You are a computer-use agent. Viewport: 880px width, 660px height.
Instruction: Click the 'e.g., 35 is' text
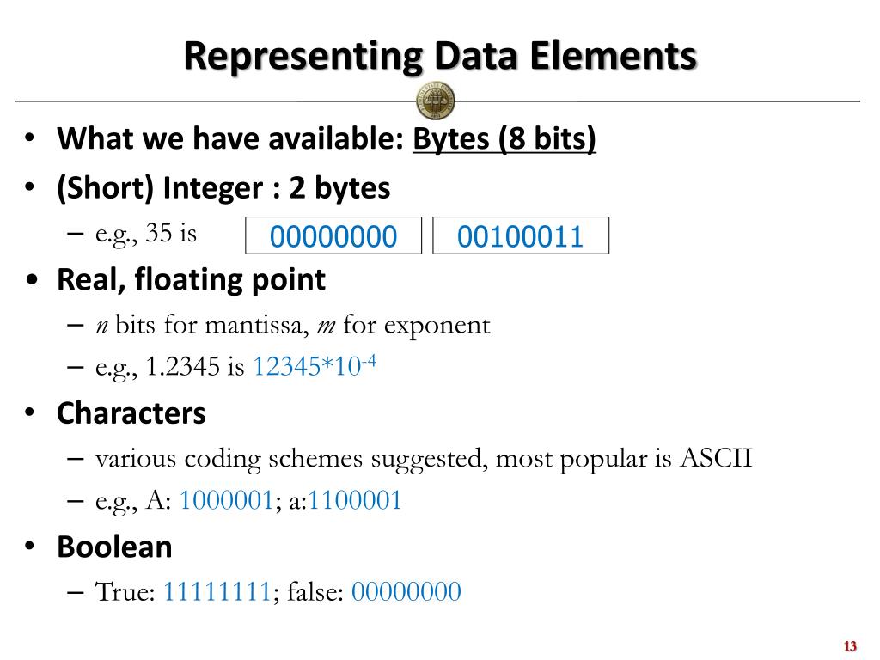146,234
